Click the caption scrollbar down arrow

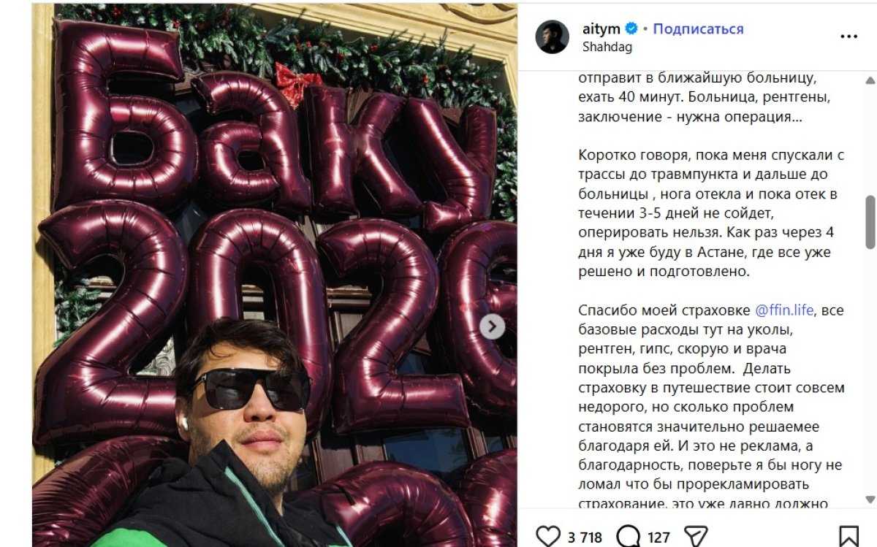point(870,500)
